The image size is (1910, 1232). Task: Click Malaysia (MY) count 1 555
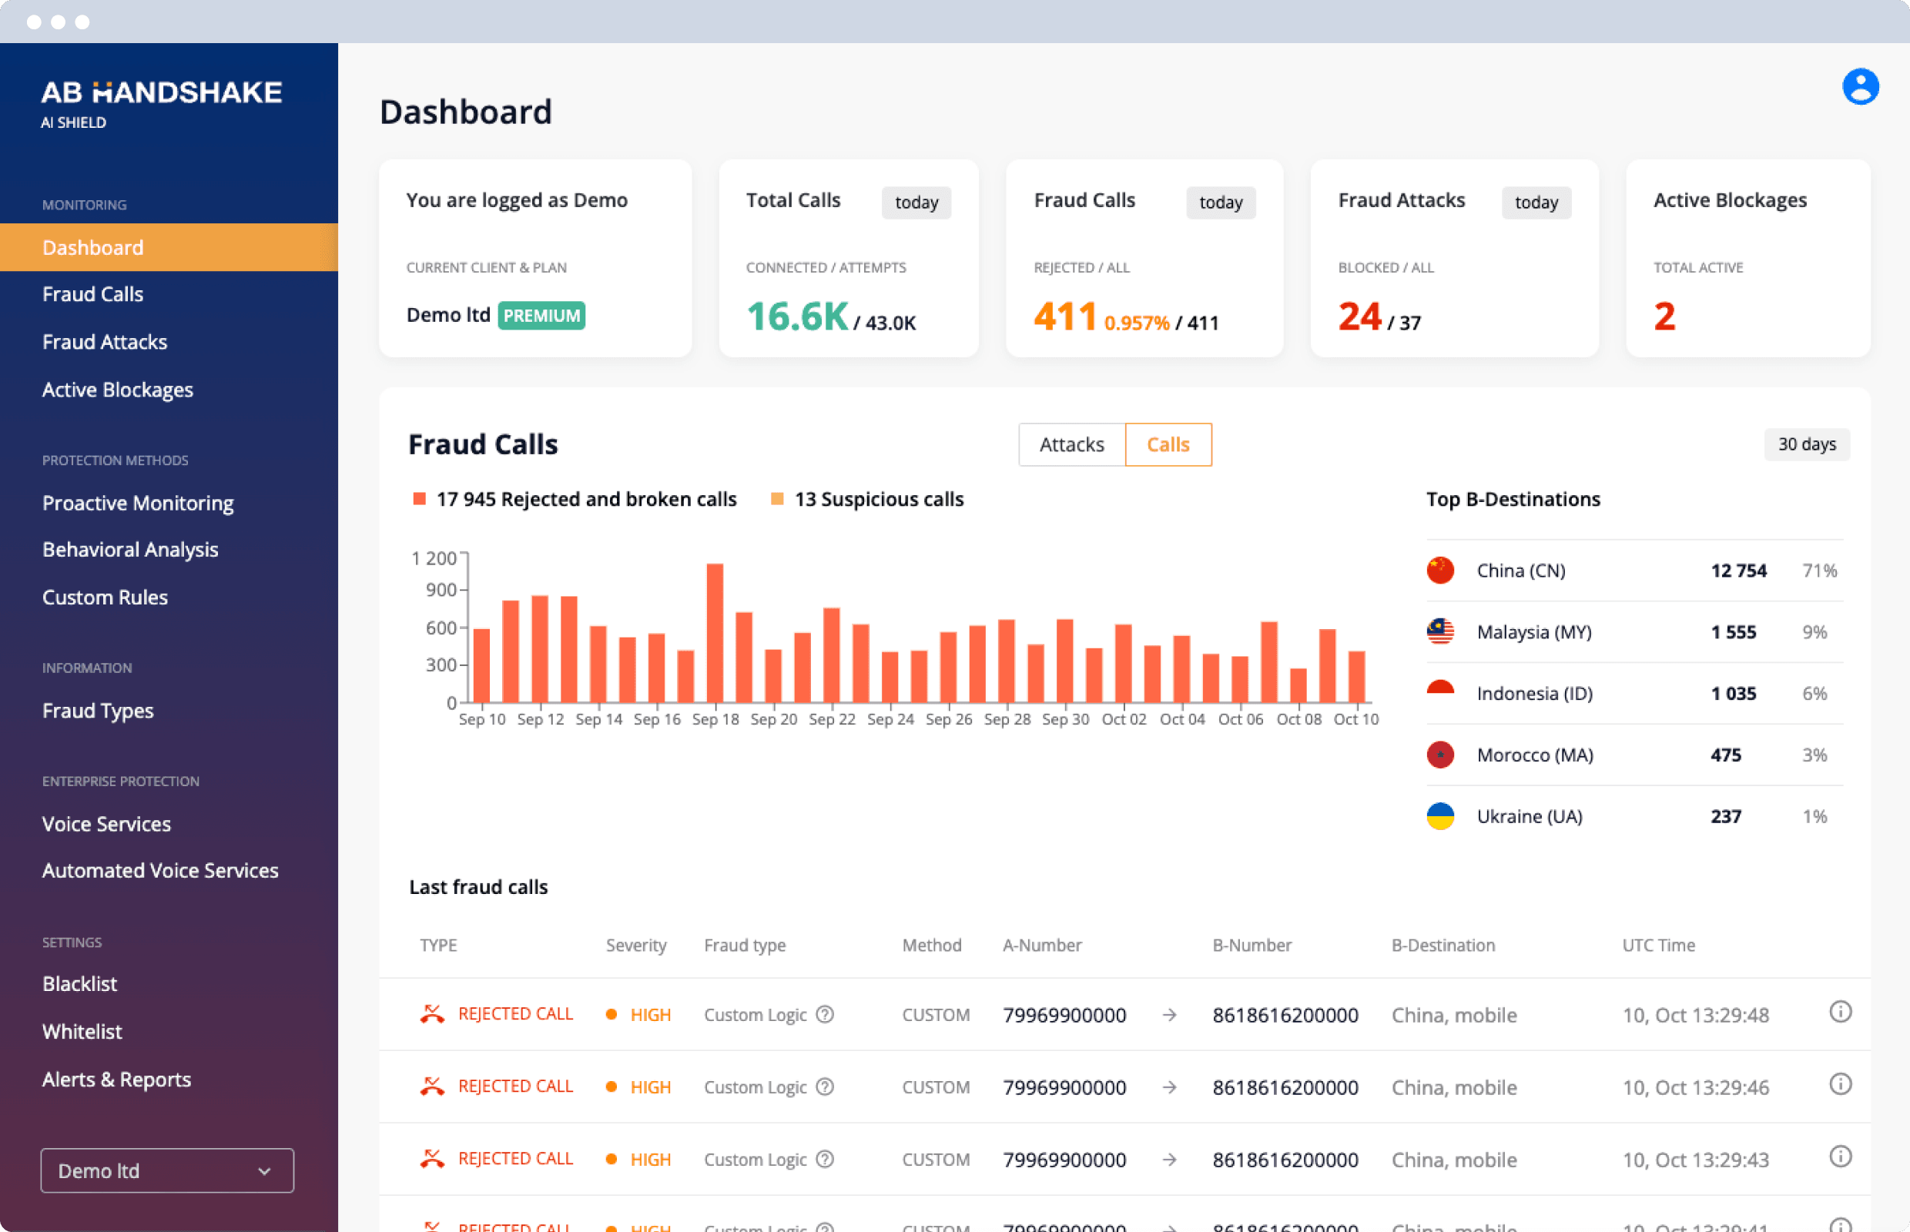(x=1733, y=632)
